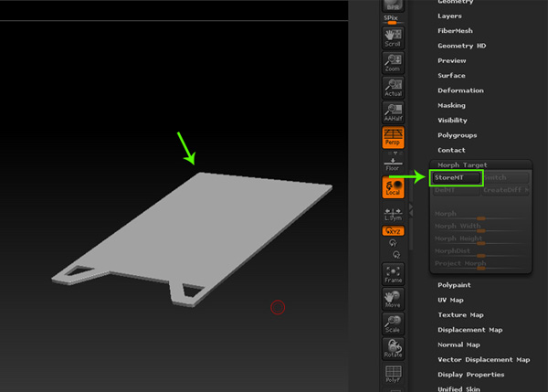
Task: Toggle the XYZ rotation axis mode
Action: click(x=393, y=231)
